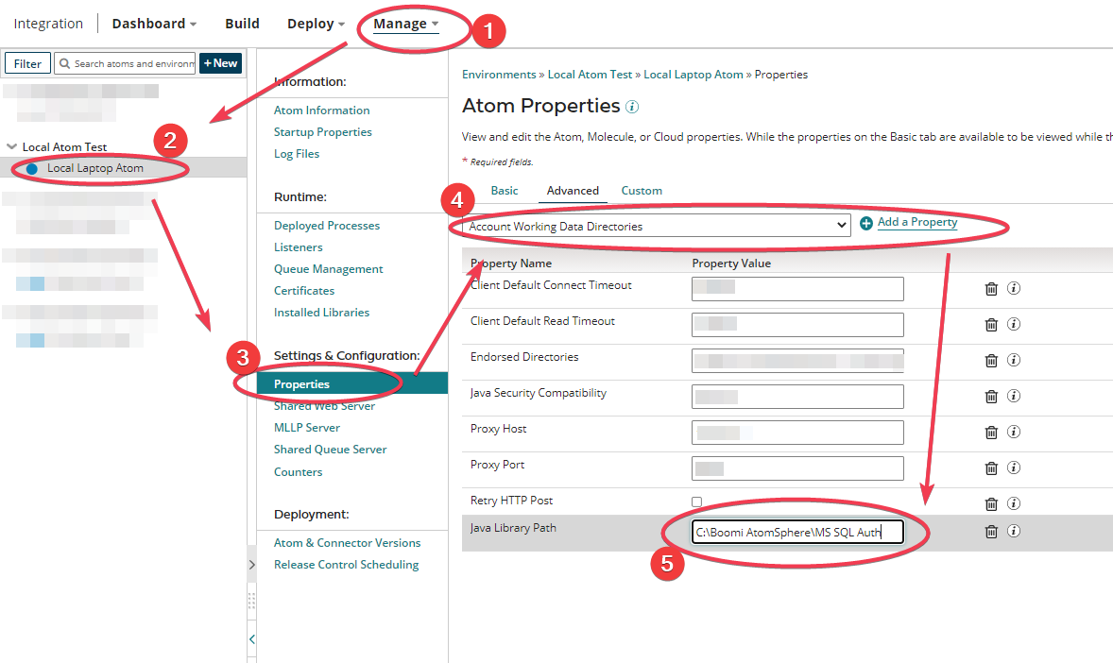Delete the Java Library Path property
The width and height of the screenshot is (1113, 663).
click(991, 531)
